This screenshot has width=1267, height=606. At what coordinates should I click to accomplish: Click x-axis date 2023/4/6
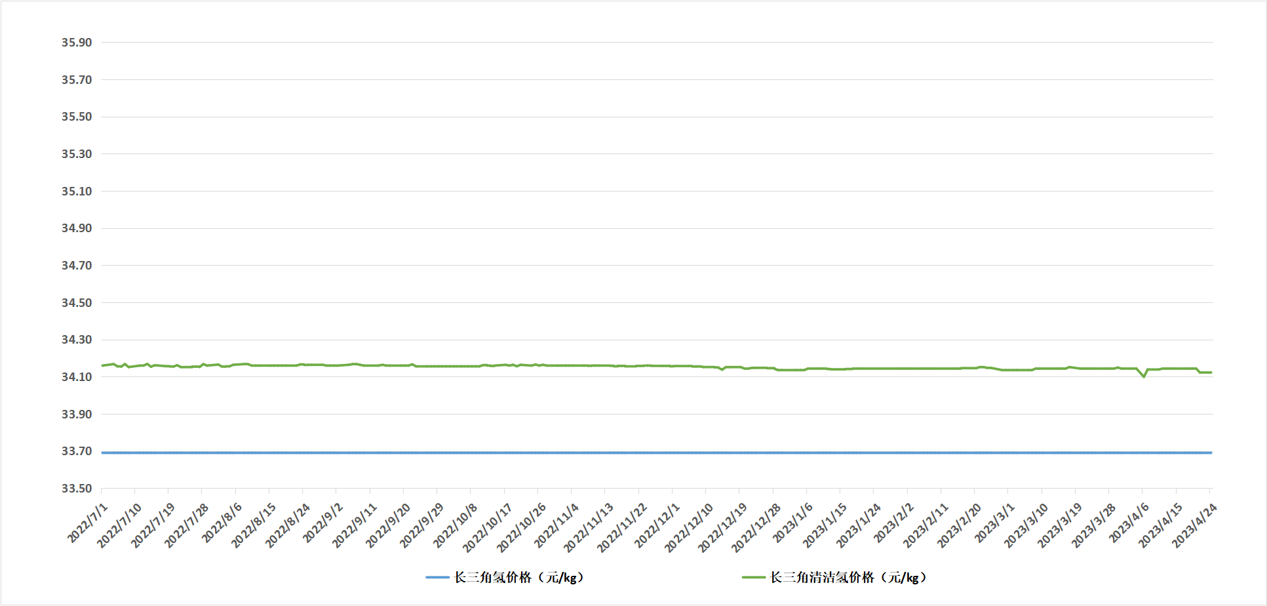1129,523
